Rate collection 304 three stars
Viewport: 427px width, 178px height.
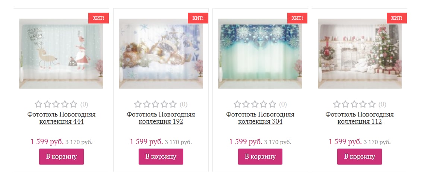click(254, 104)
